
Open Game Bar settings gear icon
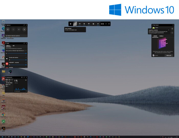pyautogui.click(x=109, y=24)
